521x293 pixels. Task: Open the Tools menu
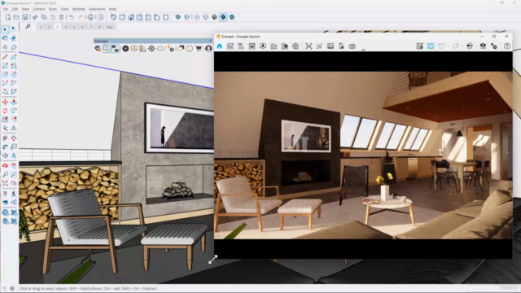pyautogui.click(x=64, y=9)
